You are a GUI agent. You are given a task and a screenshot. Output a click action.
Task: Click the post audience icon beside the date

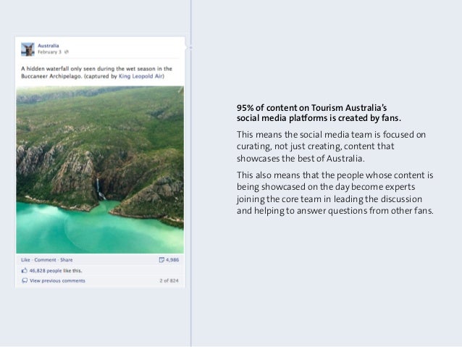(x=67, y=52)
